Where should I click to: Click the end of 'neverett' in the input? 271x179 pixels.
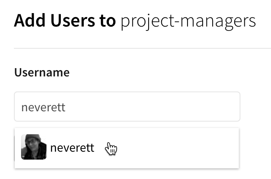(x=65, y=107)
